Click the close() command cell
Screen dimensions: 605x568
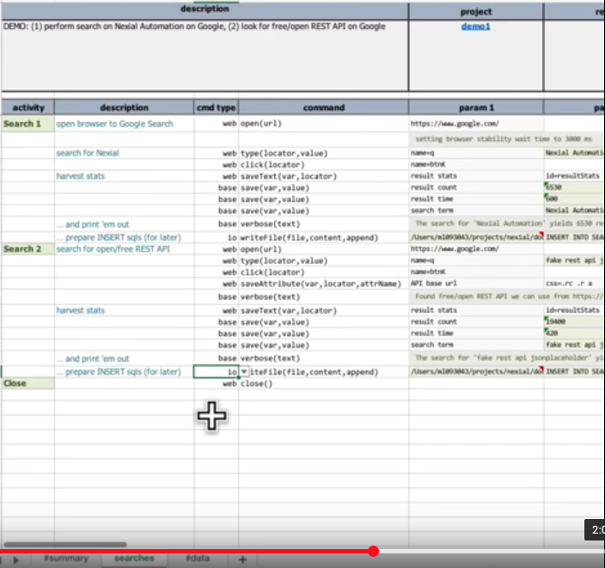point(323,383)
